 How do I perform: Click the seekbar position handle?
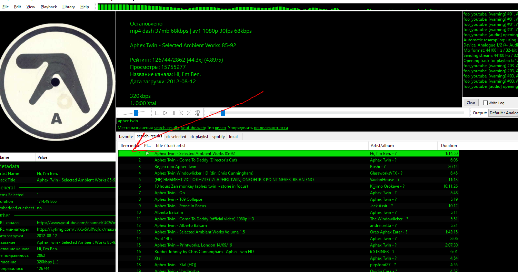click(223, 113)
